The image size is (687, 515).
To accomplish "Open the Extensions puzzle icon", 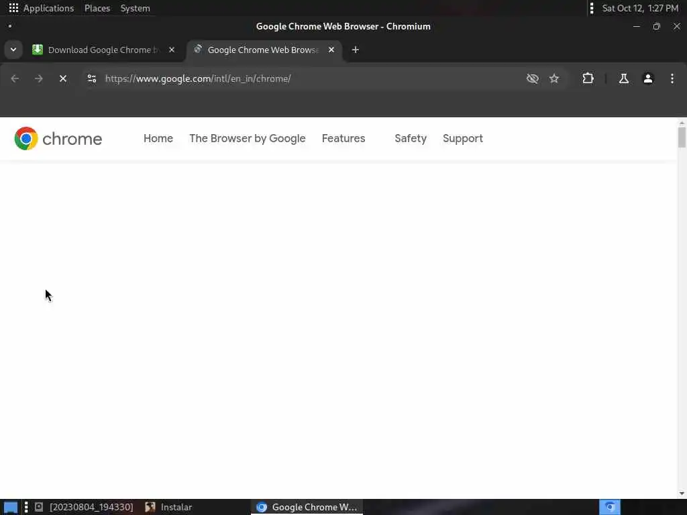I will click(x=588, y=78).
